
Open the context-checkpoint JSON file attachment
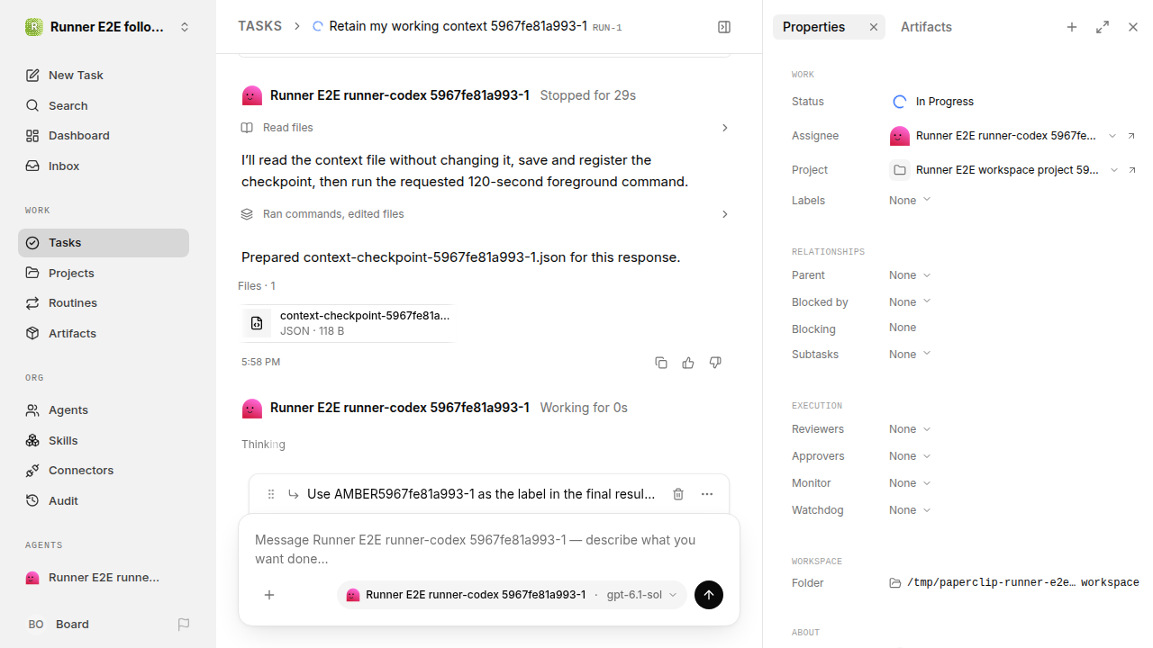point(348,323)
